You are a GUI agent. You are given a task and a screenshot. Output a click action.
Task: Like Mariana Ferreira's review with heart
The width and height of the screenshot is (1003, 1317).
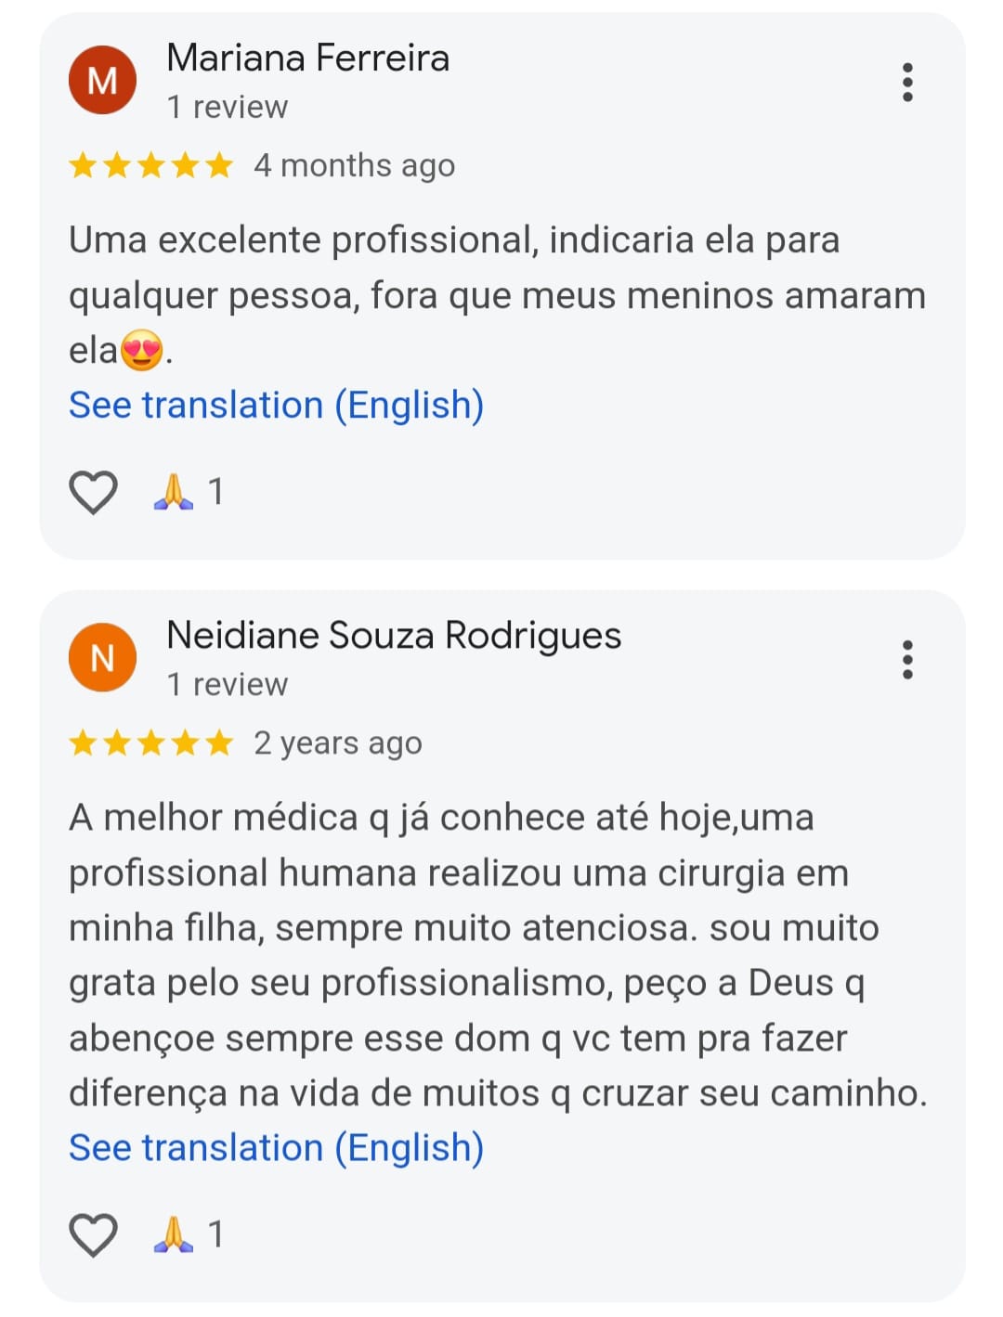click(x=94, y=492)
